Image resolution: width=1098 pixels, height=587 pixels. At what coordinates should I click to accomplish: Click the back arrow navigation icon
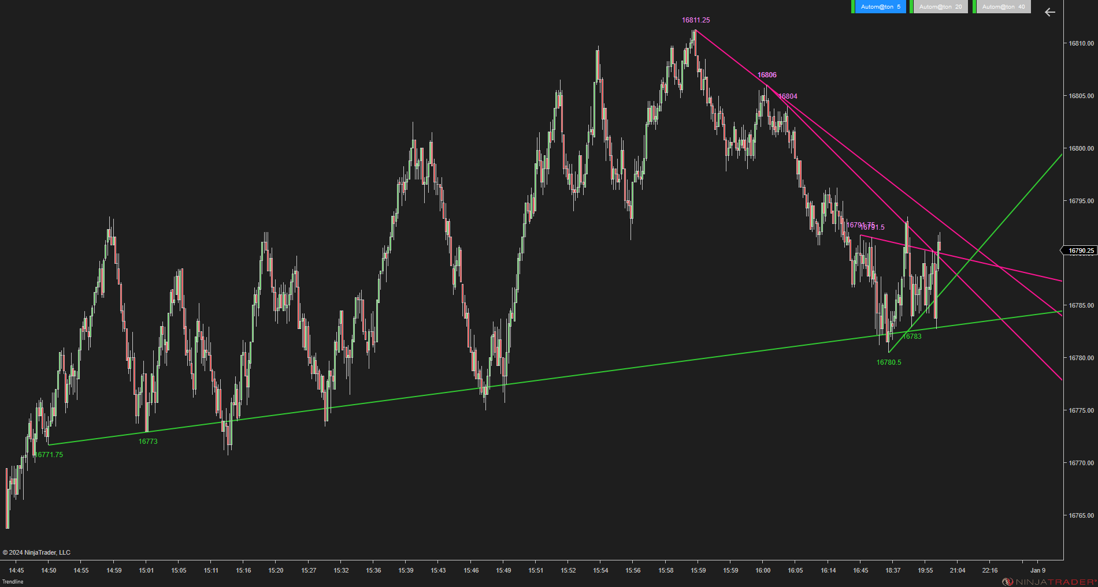[x=1049, y=13]
